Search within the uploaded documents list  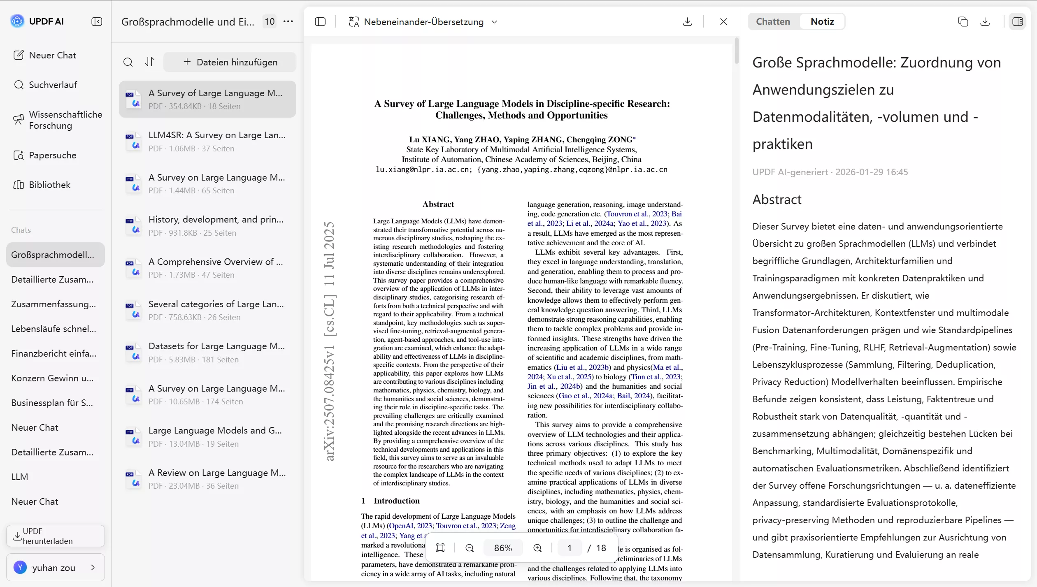tap(129, 62)
